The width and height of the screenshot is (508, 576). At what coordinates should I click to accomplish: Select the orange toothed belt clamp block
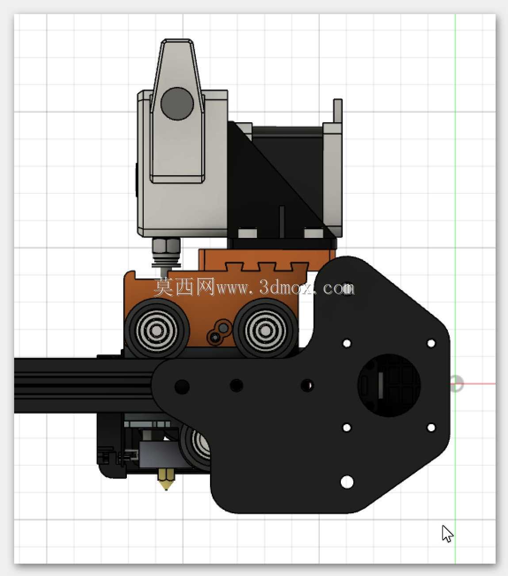[267, 260]
